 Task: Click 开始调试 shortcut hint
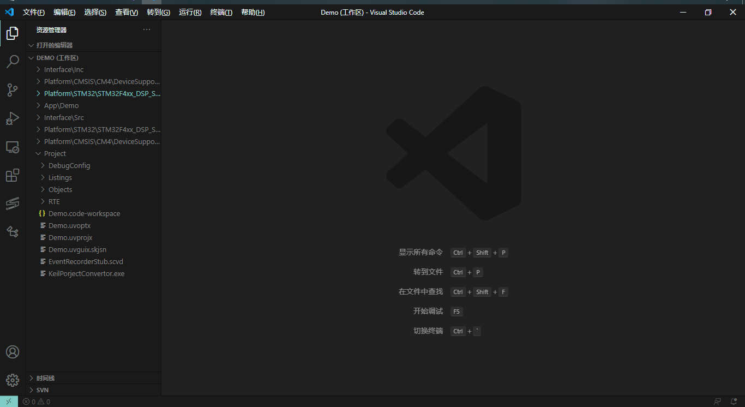point(428,311)
